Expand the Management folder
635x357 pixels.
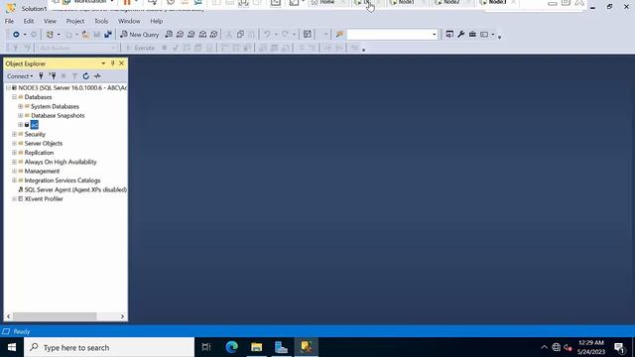coord(14,172)
